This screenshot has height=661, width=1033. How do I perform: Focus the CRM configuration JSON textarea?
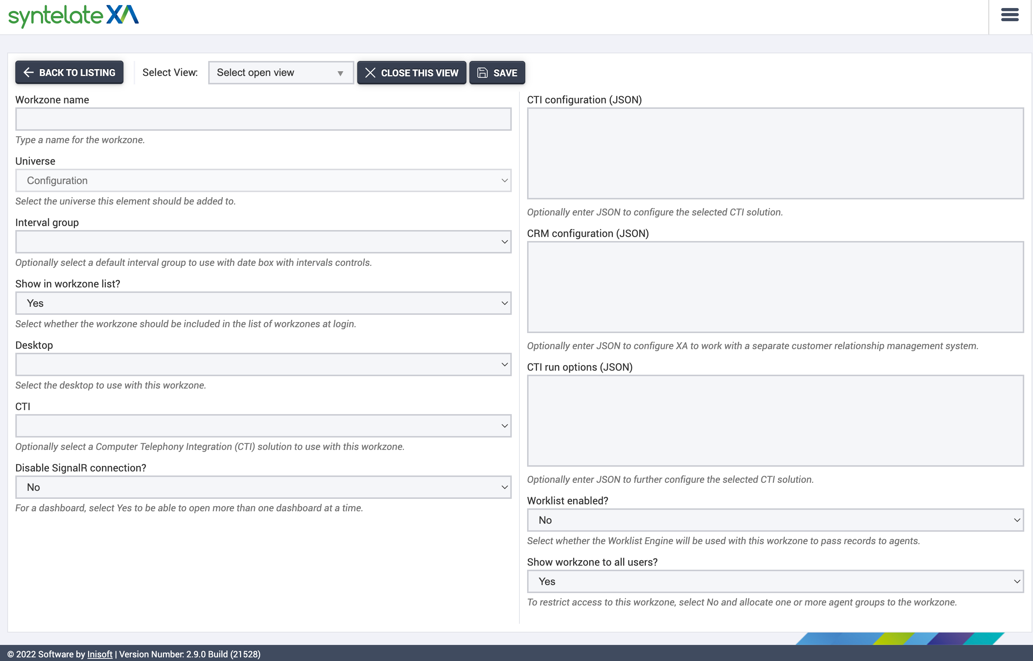coord(775,287)
